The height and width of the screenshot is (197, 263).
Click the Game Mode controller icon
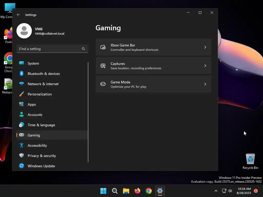coord(103,84)
